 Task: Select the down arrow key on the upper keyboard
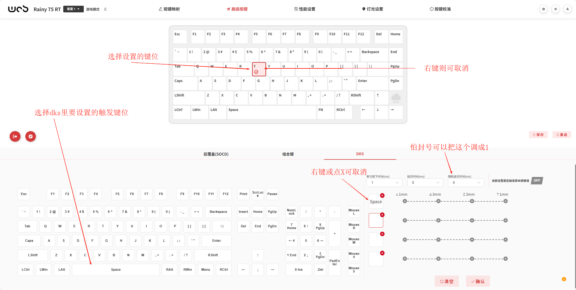coord(381,112)
